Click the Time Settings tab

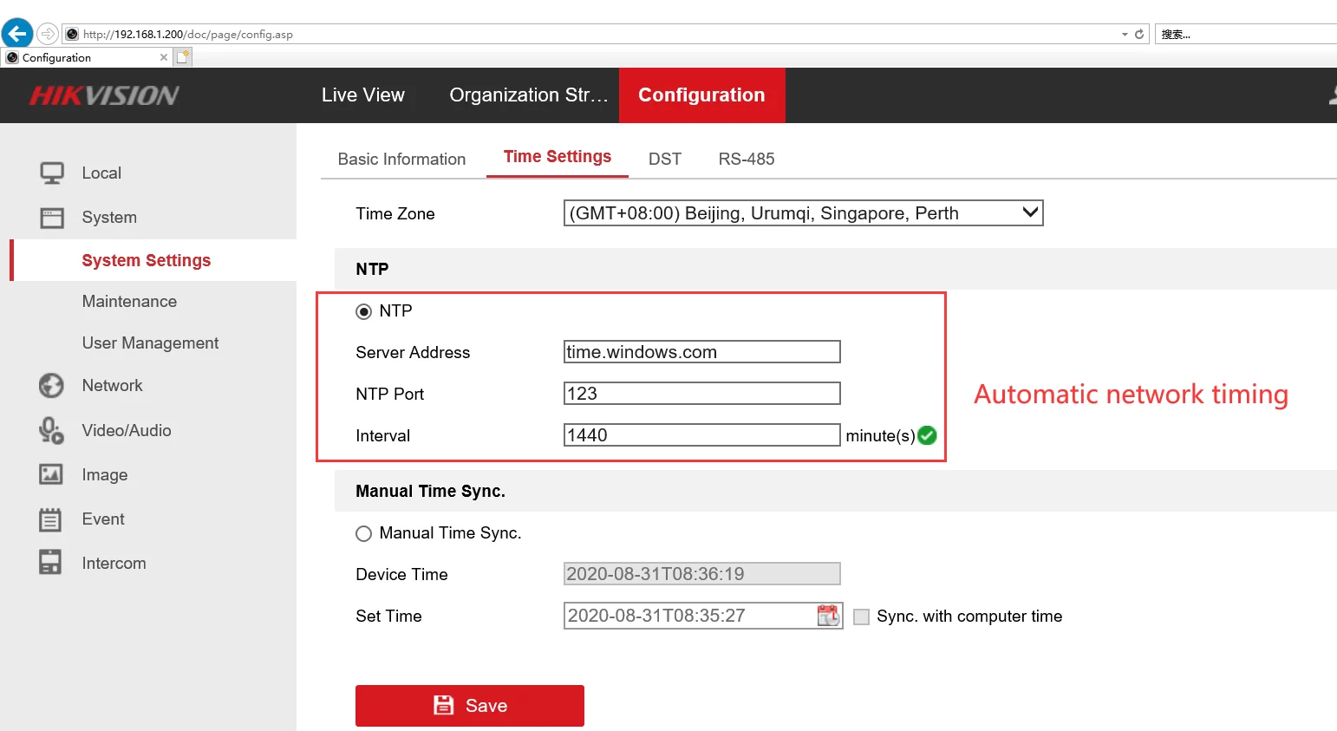pyautogui.click(x=558, y=157)
